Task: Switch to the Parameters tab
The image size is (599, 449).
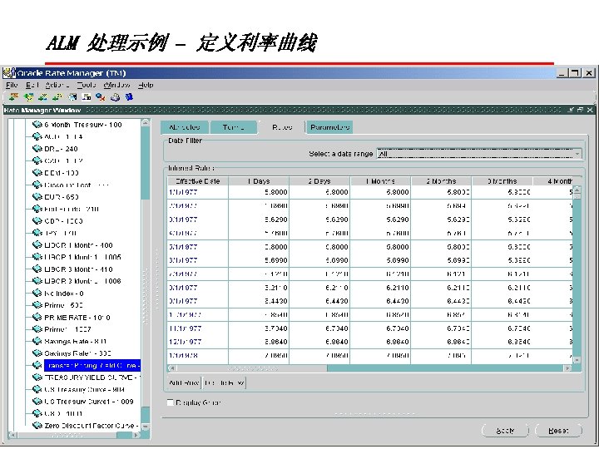Action: click(329, 127)
